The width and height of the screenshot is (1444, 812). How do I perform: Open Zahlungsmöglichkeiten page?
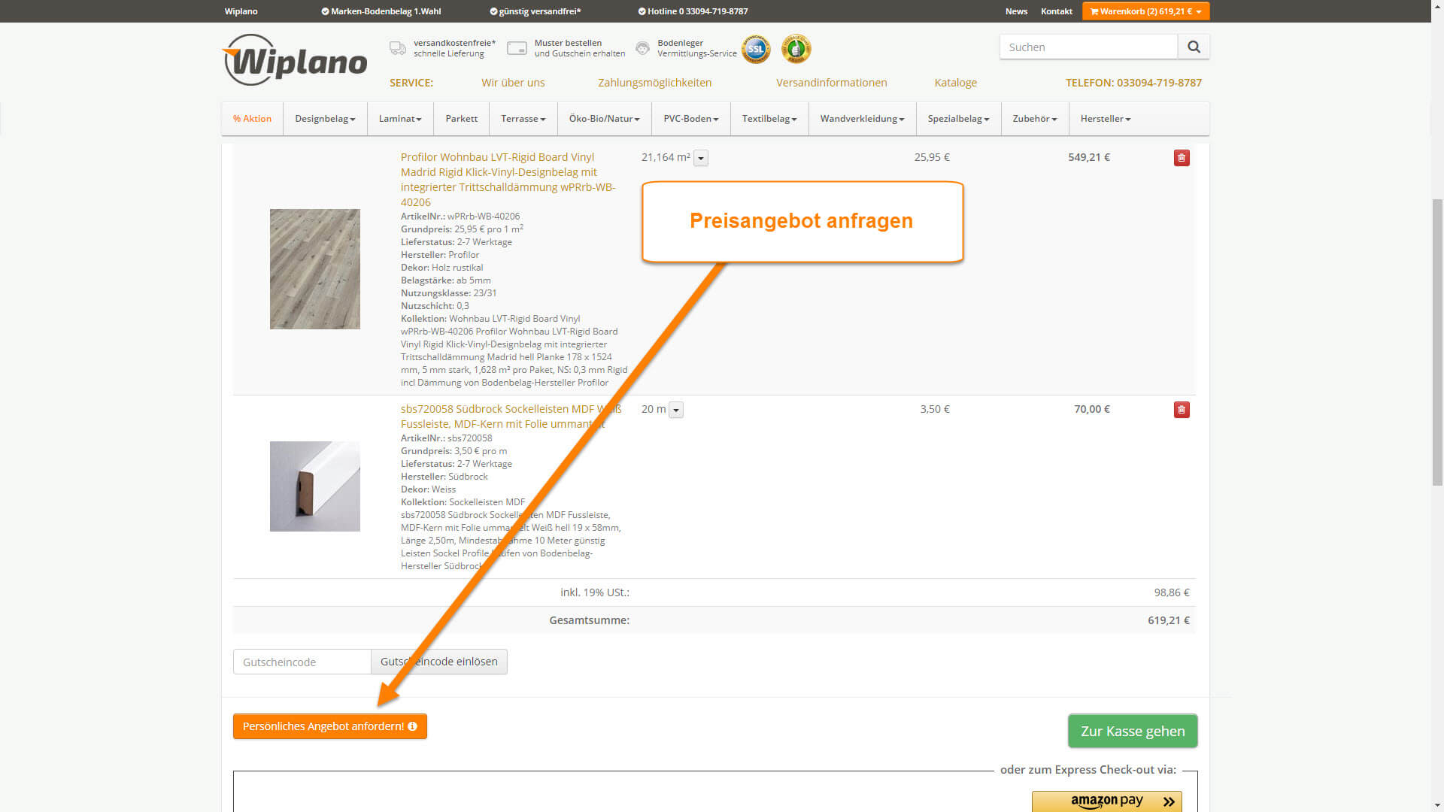pyautogui.click(x=654, y=83)
